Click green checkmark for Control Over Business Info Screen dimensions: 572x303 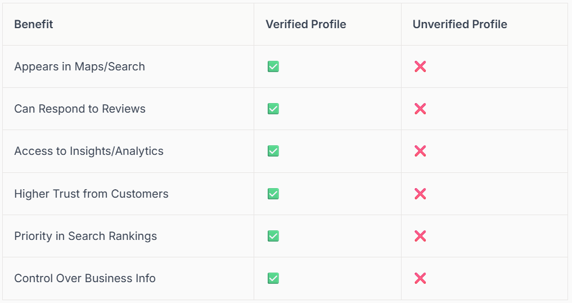pos(273,278)
